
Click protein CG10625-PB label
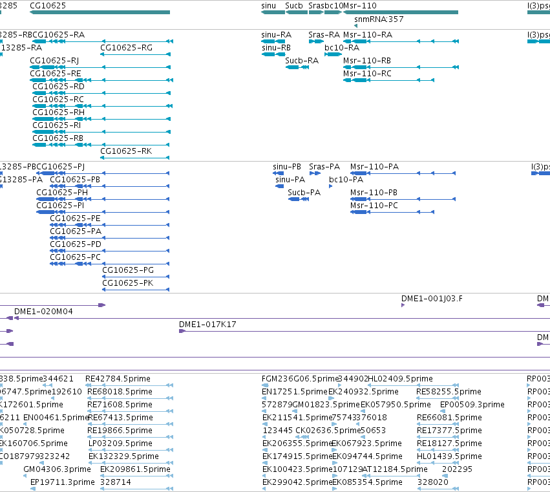[x=75, y=180]
